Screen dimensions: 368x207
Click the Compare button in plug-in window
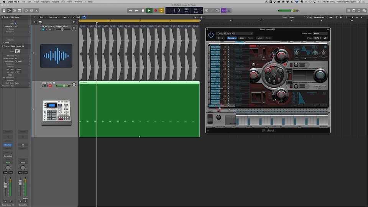[x=232, y=38]
